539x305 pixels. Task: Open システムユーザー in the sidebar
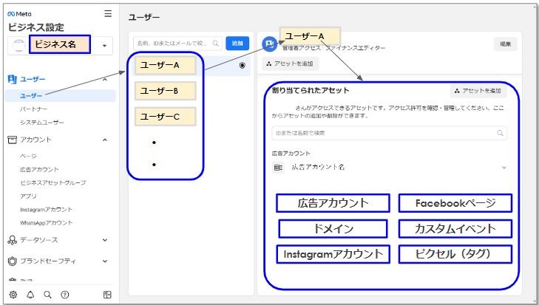pyautogui.click(x=42, y=123)
